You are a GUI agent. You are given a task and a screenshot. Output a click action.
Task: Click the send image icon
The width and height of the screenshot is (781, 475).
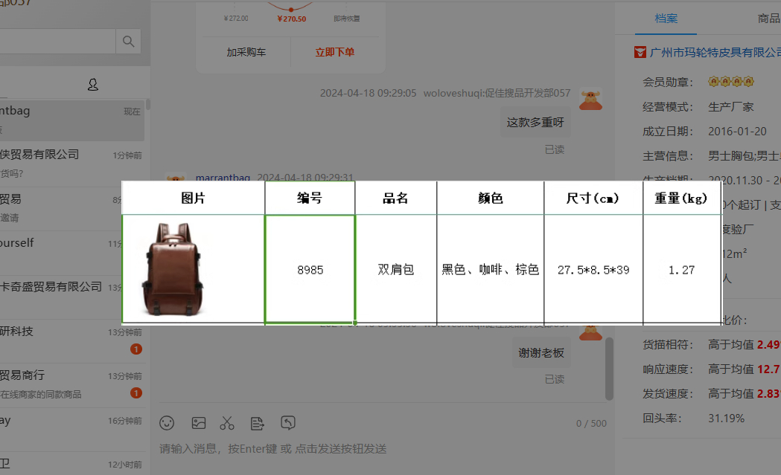point(198,423)
